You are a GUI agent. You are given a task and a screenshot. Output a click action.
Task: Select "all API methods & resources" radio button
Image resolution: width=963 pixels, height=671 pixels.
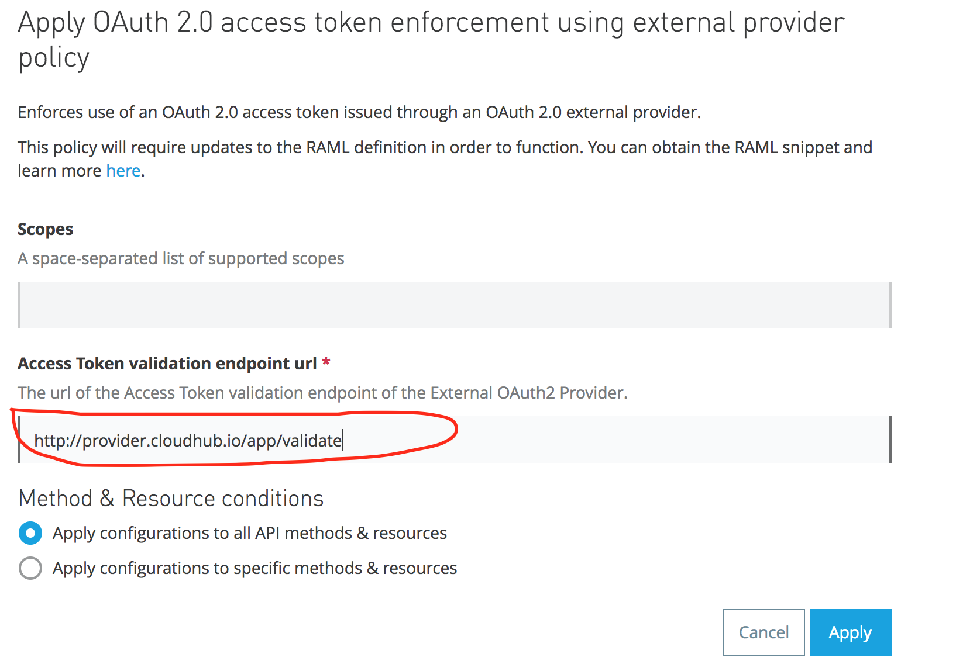tap(30, 533)
